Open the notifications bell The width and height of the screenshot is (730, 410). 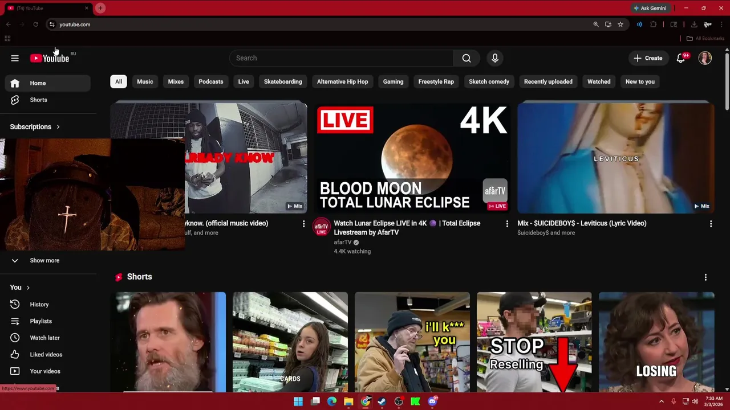click(681, 58)
